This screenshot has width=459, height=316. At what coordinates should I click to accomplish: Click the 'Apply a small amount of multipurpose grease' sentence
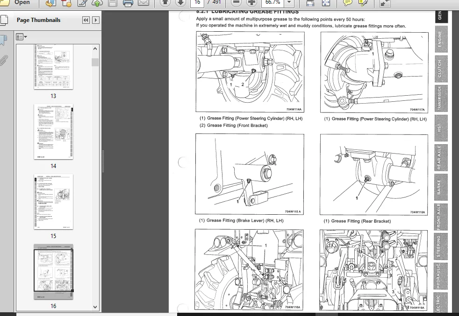[x=280, y=19]
